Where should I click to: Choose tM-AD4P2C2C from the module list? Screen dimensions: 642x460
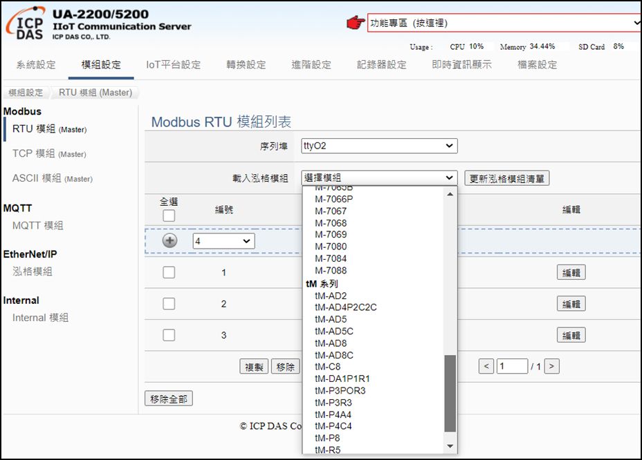[374, 307]
